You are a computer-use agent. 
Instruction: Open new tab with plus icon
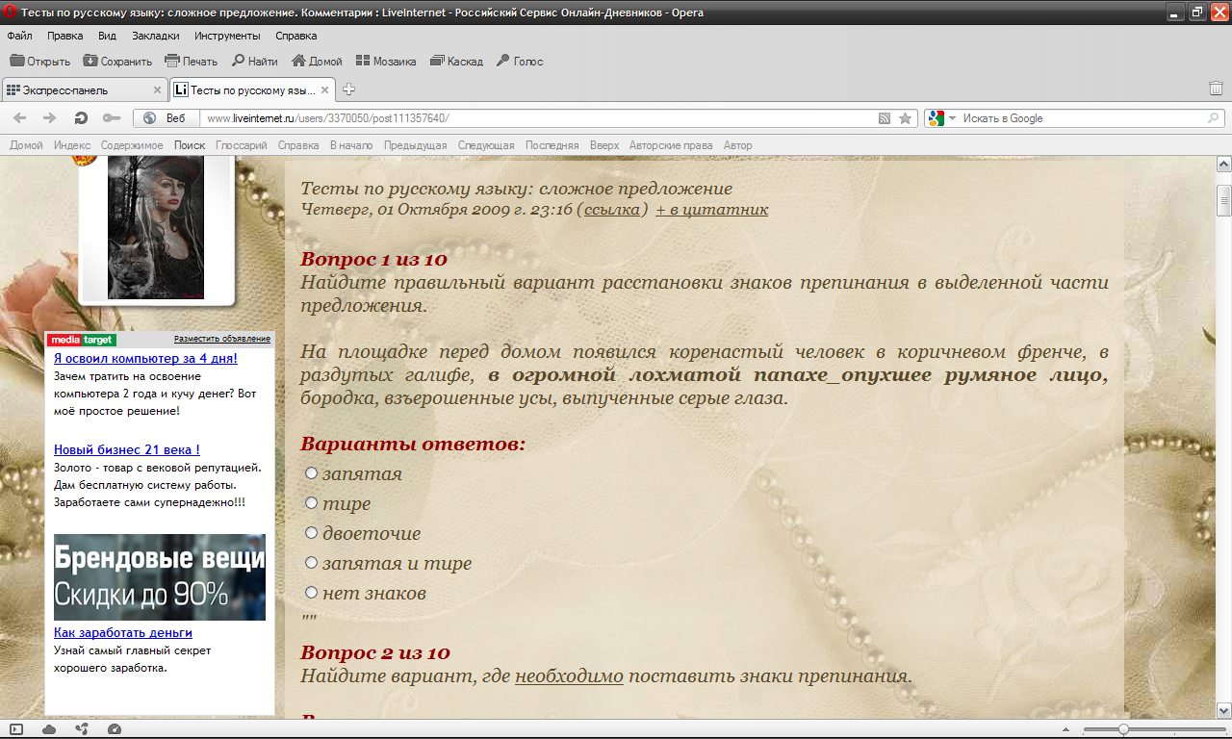pyautogui.click(x=349, y=89)
